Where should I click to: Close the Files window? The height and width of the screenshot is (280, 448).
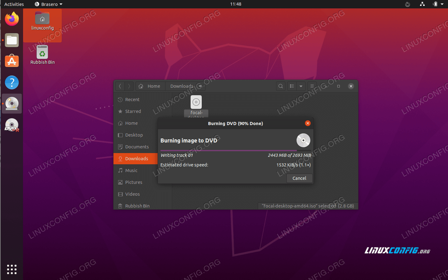point(351,86)
